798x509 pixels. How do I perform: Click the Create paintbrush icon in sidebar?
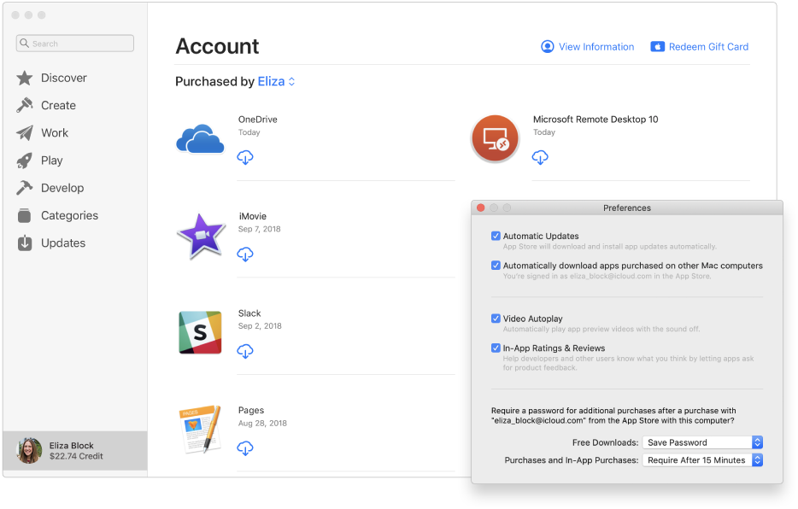[25, 105]
